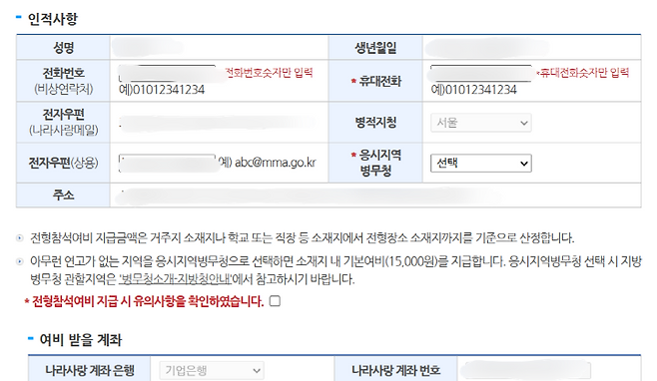This screenshot has height=381, width=657.
Task: Open the '병무청소개-지방청안내' link
Action: [175, 279]
